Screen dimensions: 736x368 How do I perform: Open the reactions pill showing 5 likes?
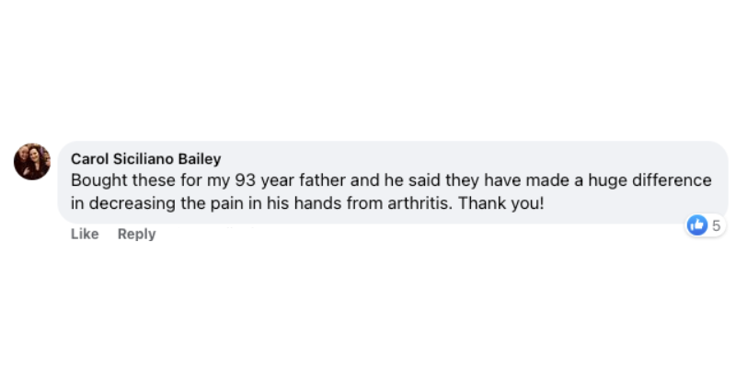tap(705, 225)
